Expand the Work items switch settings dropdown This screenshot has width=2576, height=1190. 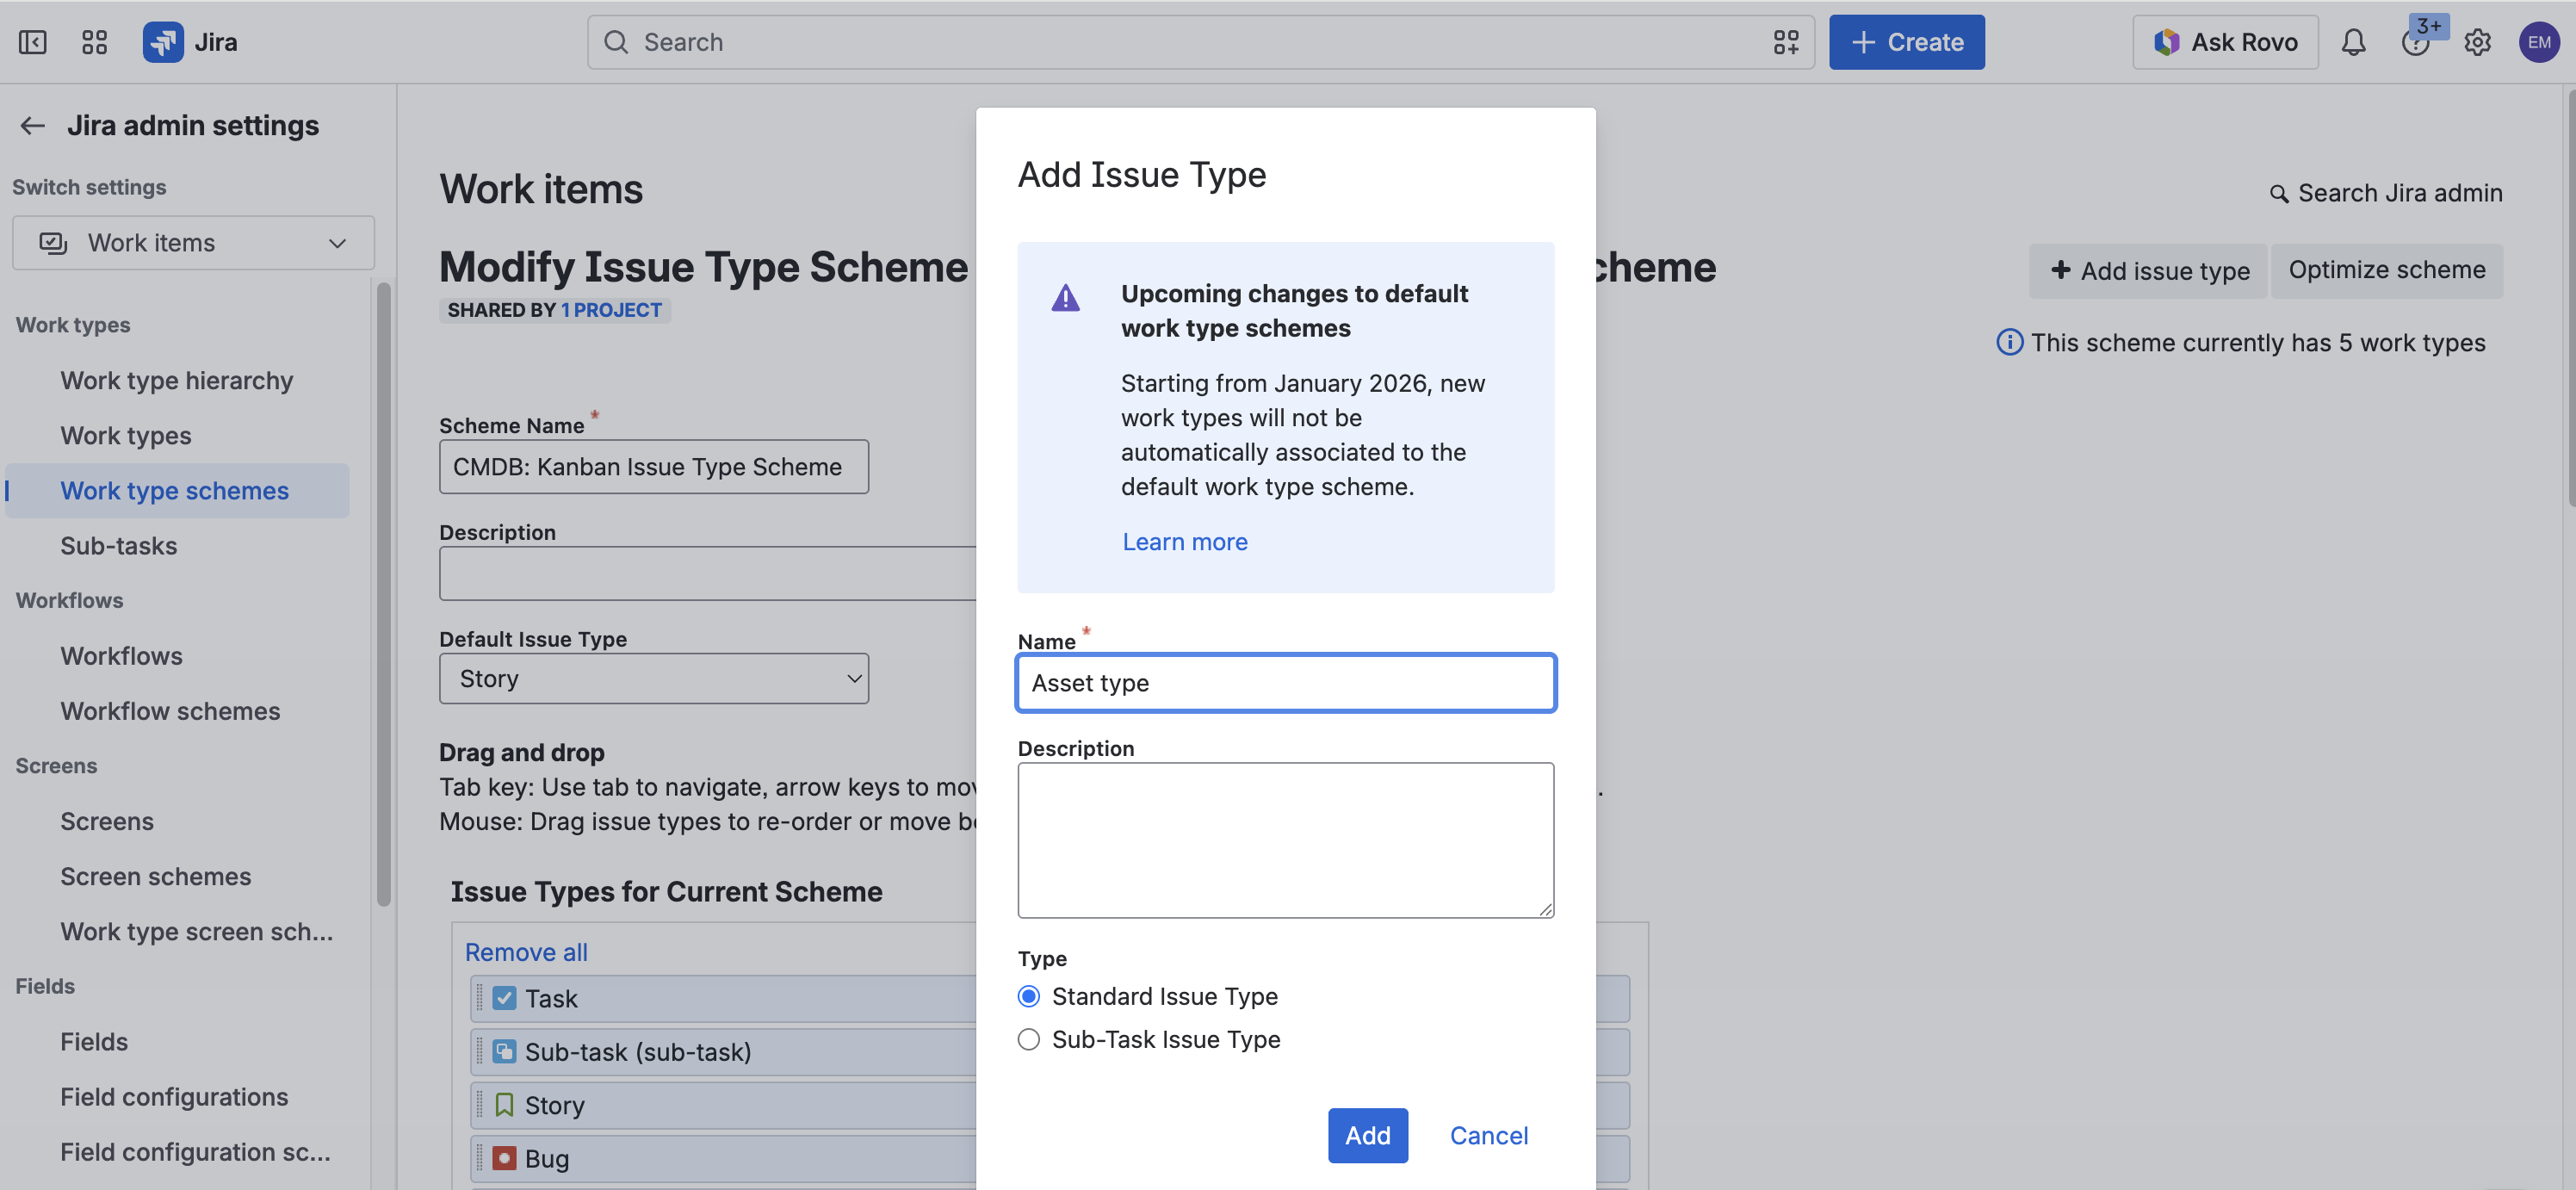[x=193, y=243]
